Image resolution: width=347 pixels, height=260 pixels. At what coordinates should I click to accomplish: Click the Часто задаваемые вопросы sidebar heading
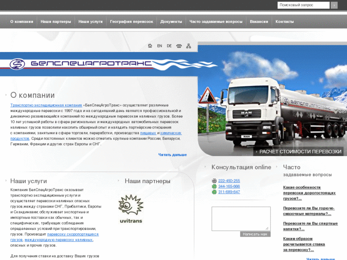(x=307, y=170)
